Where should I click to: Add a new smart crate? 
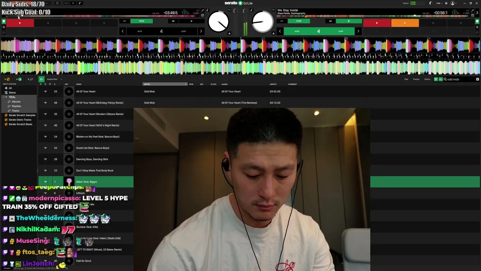pyautogui.click(x=20, y=79)
